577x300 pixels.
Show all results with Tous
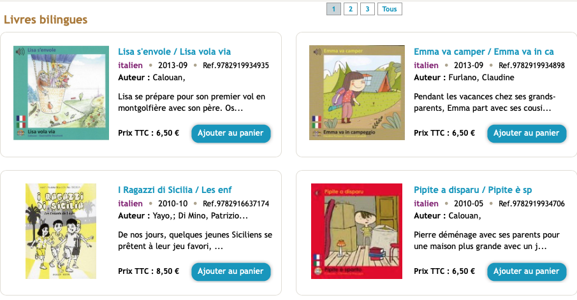point(390,9)
